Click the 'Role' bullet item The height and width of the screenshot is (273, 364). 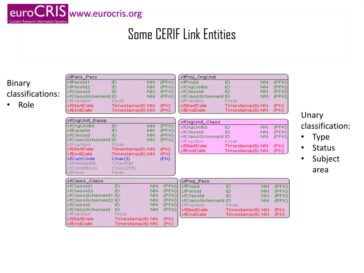coord(26,105)
